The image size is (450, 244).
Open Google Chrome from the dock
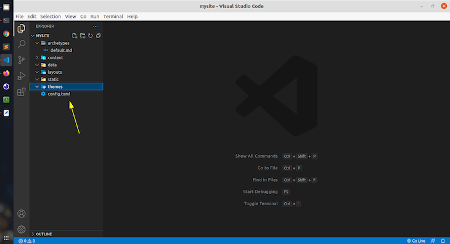(x=6, y=33)
